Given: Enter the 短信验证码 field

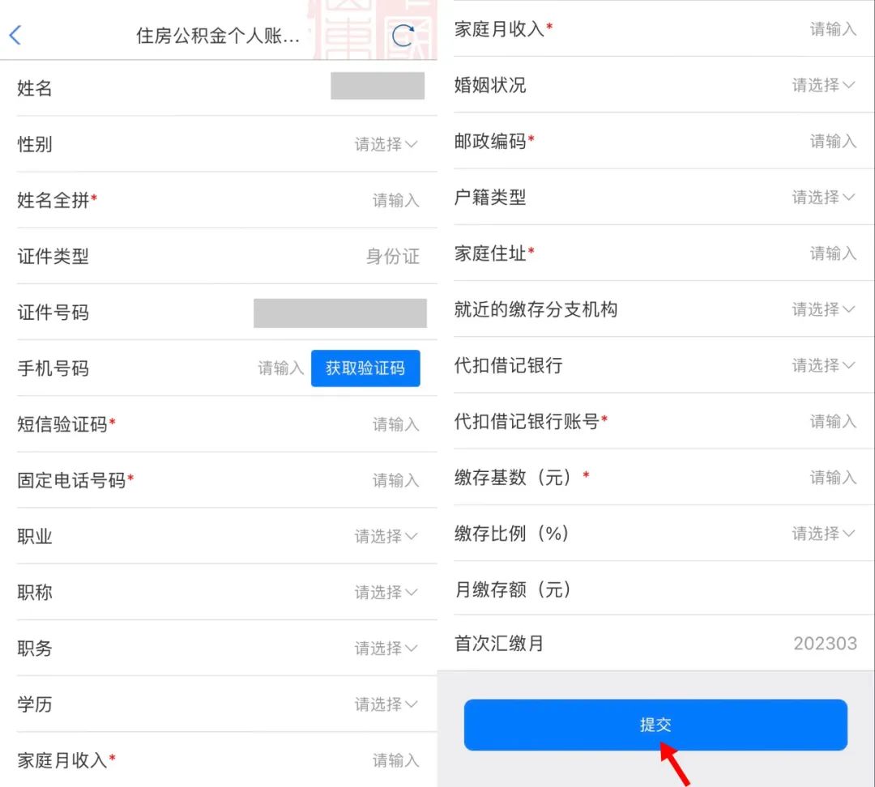Looking at the screenshot, I should click(x=395, y=424).
